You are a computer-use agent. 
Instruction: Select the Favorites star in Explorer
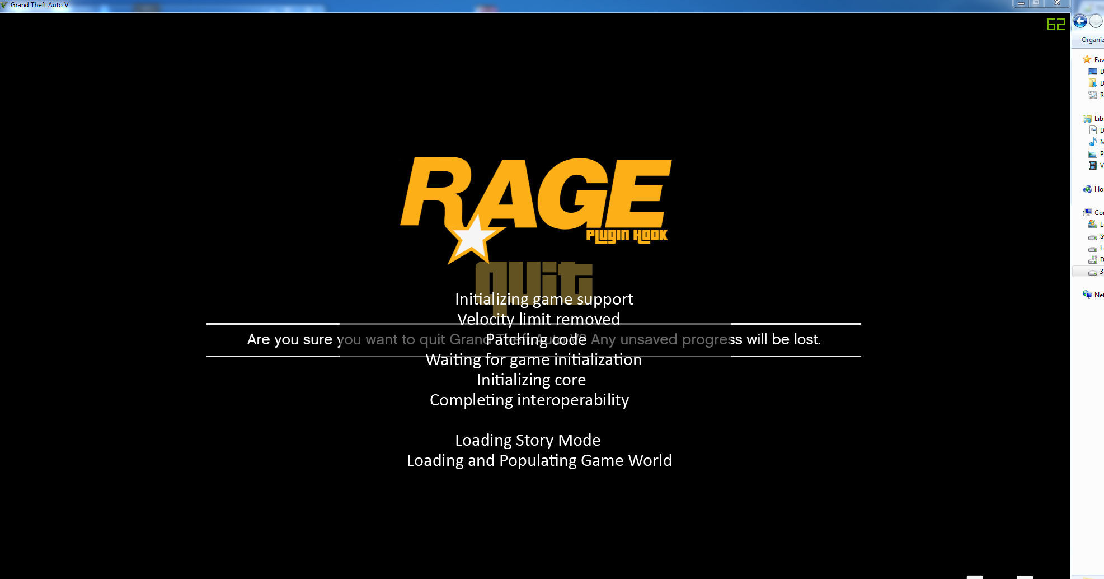pyautogui.click(x=1087, y=59)
